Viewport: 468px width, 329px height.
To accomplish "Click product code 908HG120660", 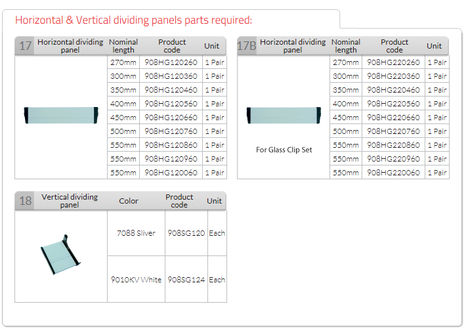I will (171, 118).
